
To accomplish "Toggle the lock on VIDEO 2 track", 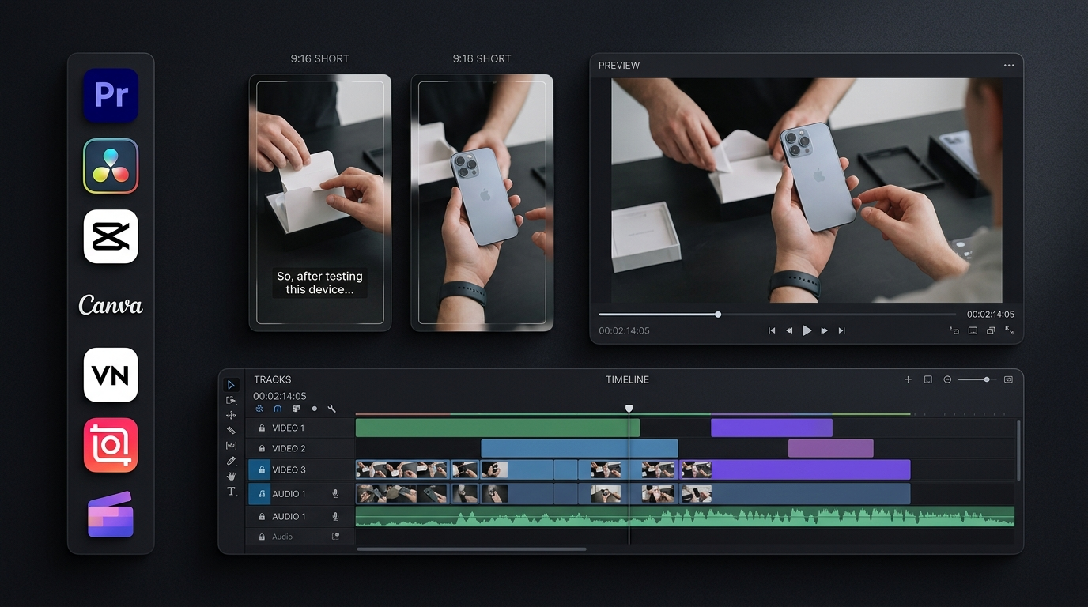I will [262, 448].
